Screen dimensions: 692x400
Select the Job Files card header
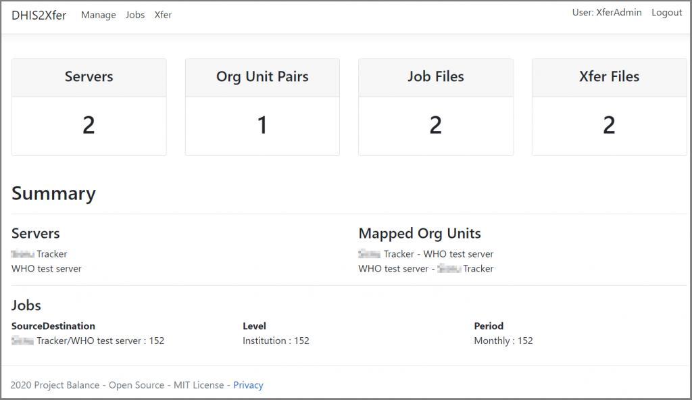(435, 77)
